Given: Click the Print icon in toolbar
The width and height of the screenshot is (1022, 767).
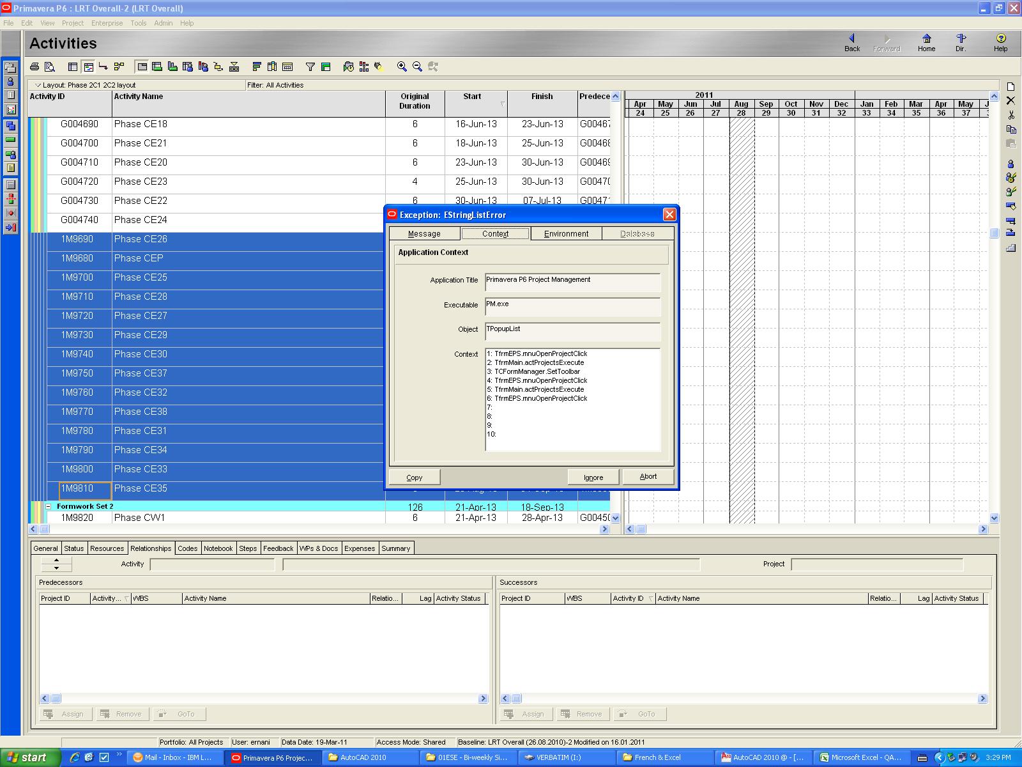Looking at the screenshot, I should [34, 66].
